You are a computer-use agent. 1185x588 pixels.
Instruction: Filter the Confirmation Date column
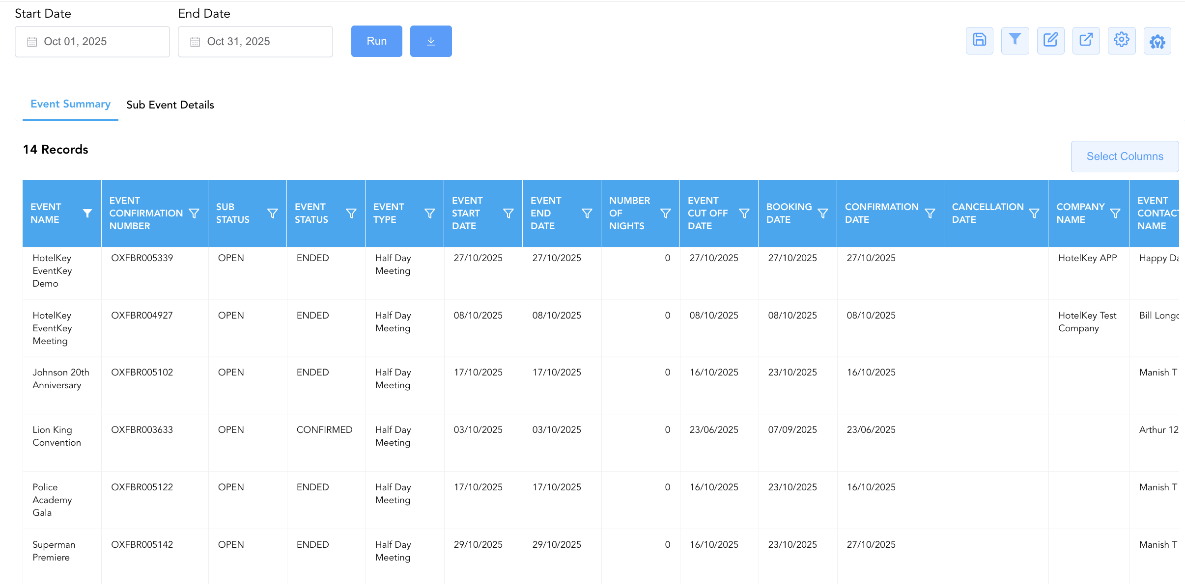point(930,213)
